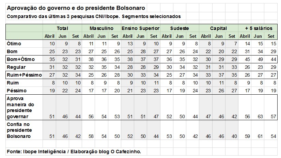The height and width of the screenshot is (158, 281).
Task: Click the 'Capital' column group header
Action: coord(219,28)
